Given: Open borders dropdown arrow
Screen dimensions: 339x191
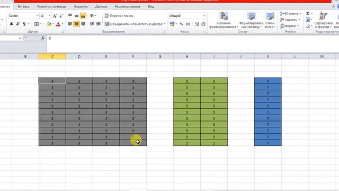Looking at the screenshot, I should click(x=41, y=24).
